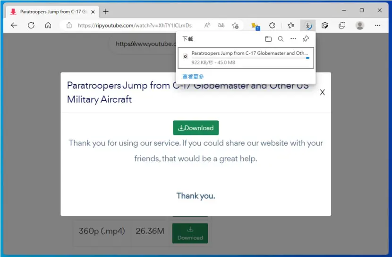
Task: Open the Favorites list icon
Action: coord(291,25)
